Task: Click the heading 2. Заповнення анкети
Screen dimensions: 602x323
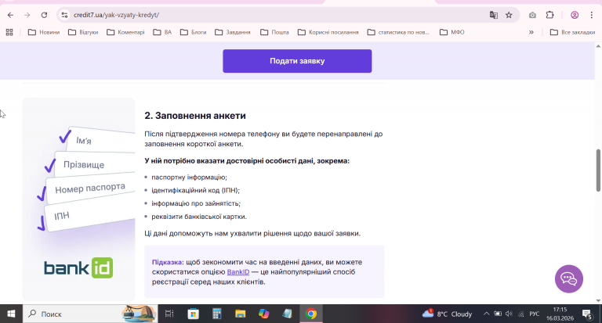Action: pyautogui.click(x=195, y=116)
